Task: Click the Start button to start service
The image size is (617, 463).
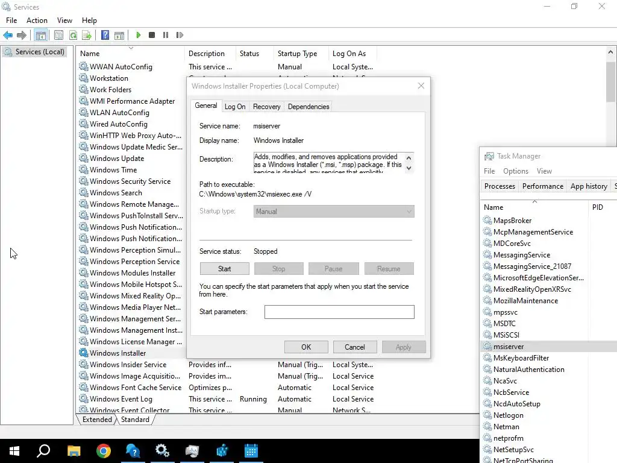Action: [x=224, y=269]
